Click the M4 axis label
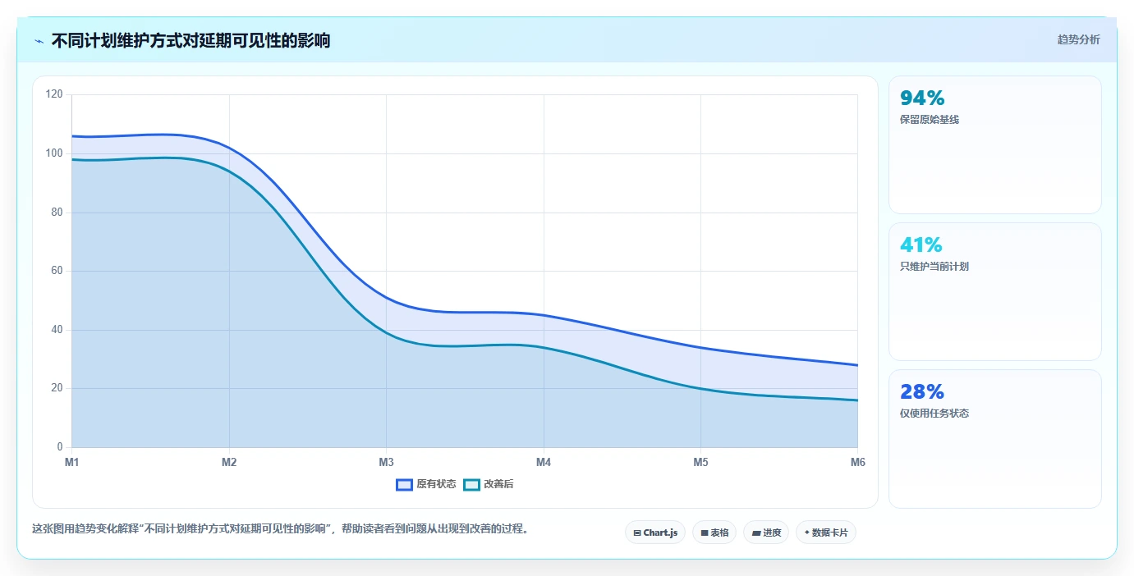The width and height of the screenshot is (1134, 576). (544, 463)
